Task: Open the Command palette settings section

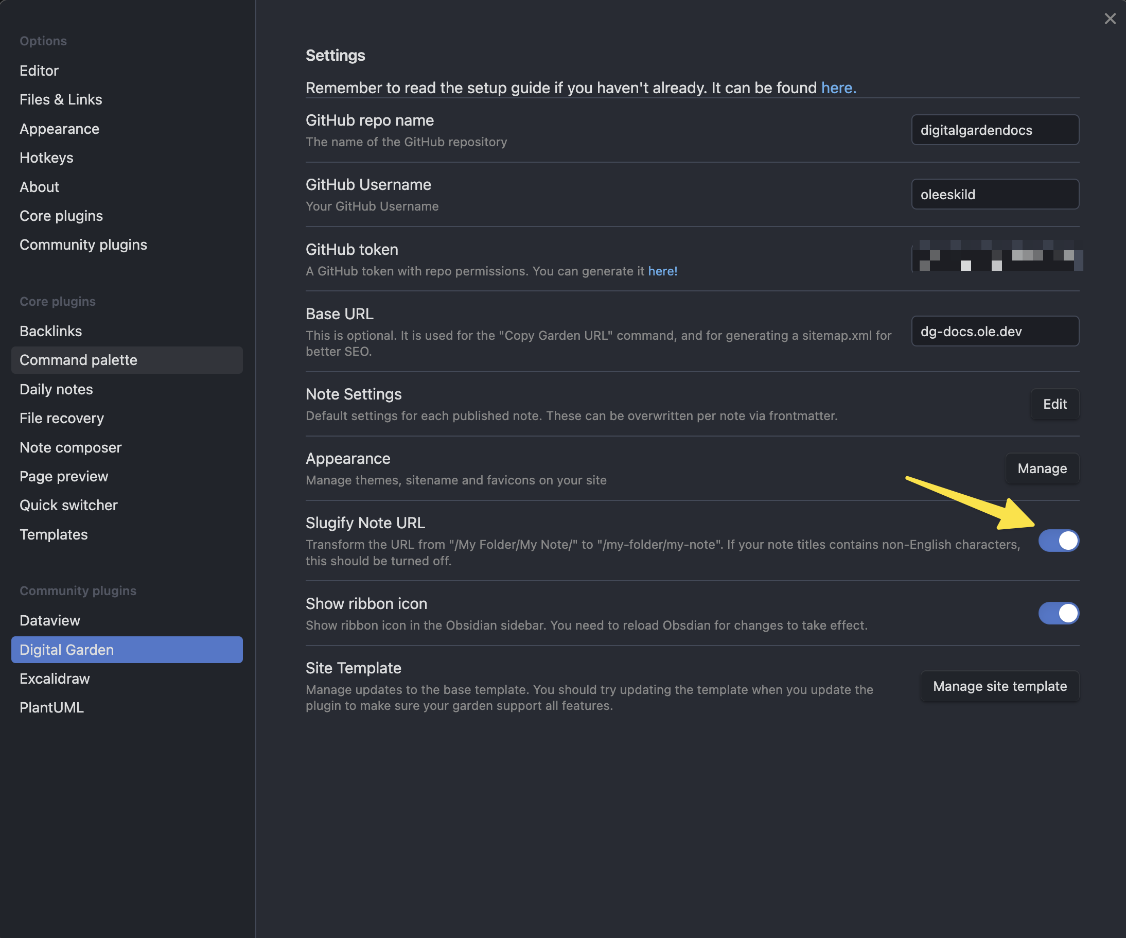Action: click(x=78, y=360)
